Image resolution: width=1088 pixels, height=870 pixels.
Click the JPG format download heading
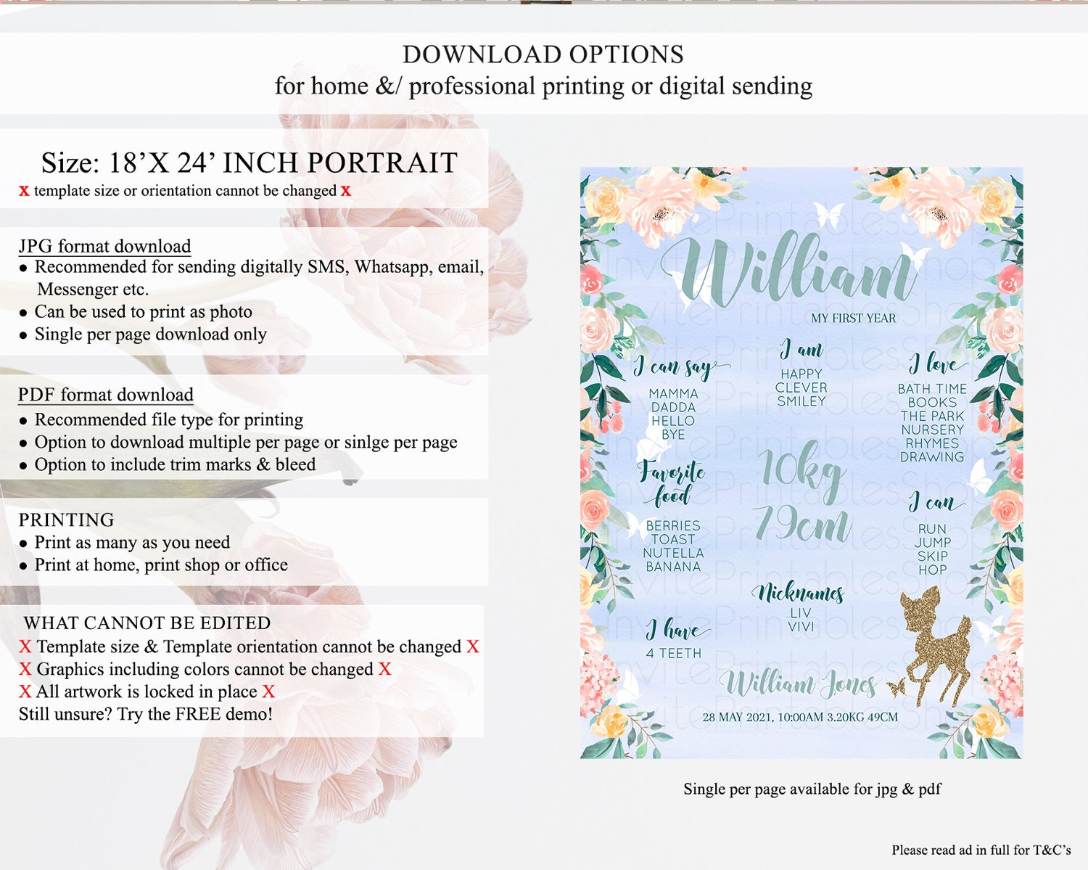pos(105,246)
